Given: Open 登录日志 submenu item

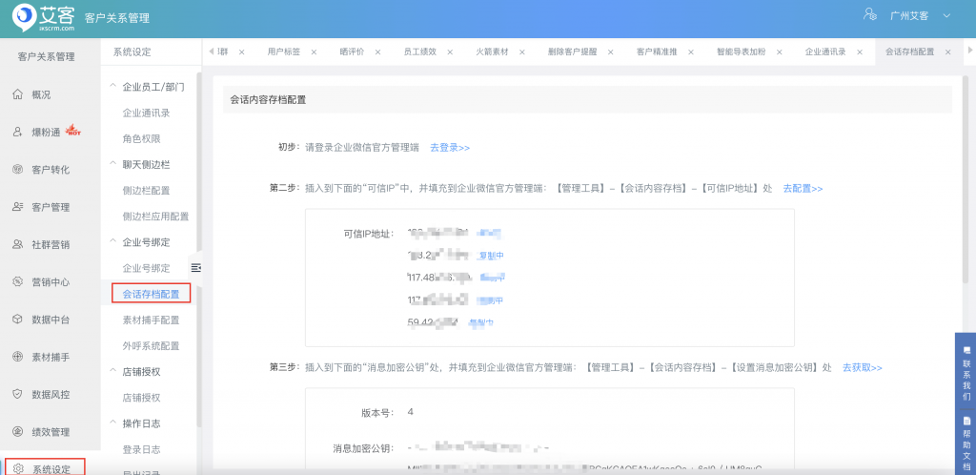Looking at the screenshot, I should click(141, 449).
